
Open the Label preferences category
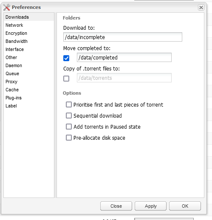(x=29, y=106)
